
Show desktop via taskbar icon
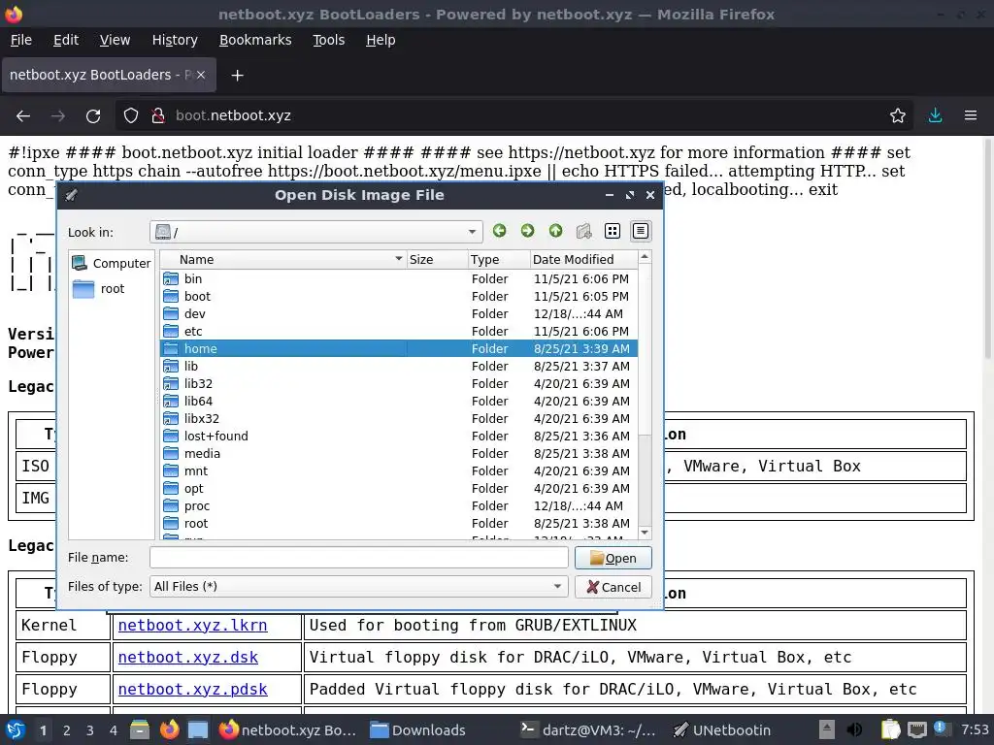click(198, 730)
